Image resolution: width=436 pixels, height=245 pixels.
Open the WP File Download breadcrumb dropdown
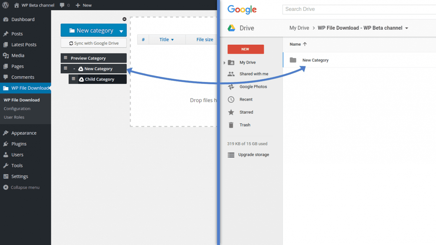(407, 28)
